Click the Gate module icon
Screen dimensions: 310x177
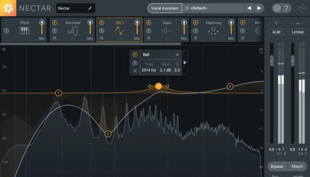[166, 31]
